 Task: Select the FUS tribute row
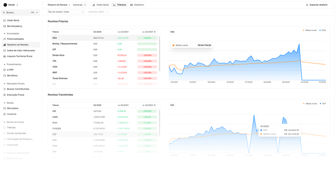pyautogui.click(x=105, y=140)
